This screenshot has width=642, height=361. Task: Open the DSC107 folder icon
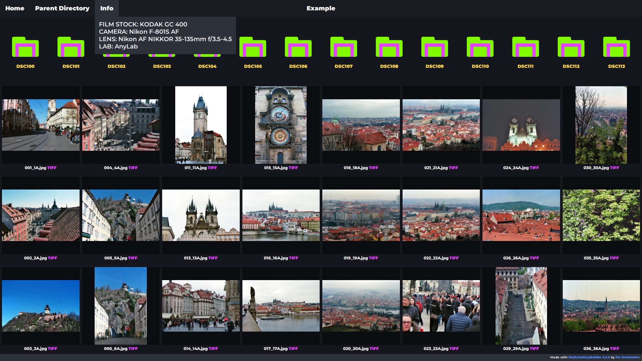pyautogui.click(x=344, y=47)
